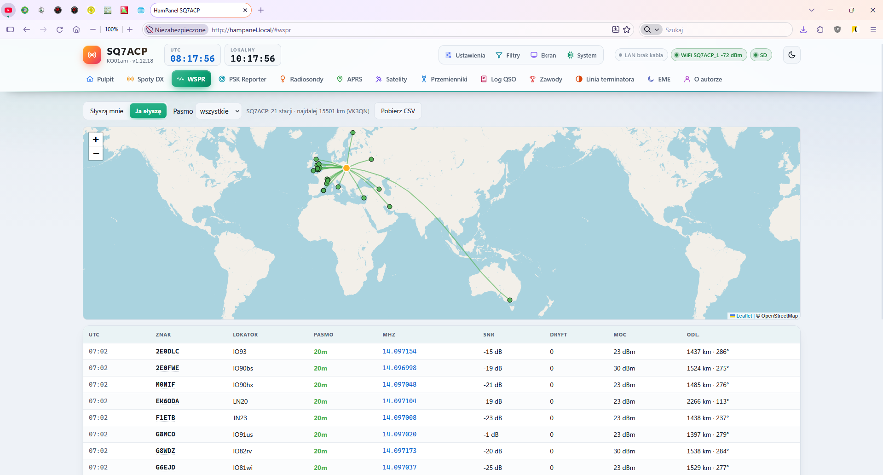The height and width of the screenshot is (475, 883).
Task: Open the Pulpit tab
Action: pyautogui.click(x=100, y=79)
